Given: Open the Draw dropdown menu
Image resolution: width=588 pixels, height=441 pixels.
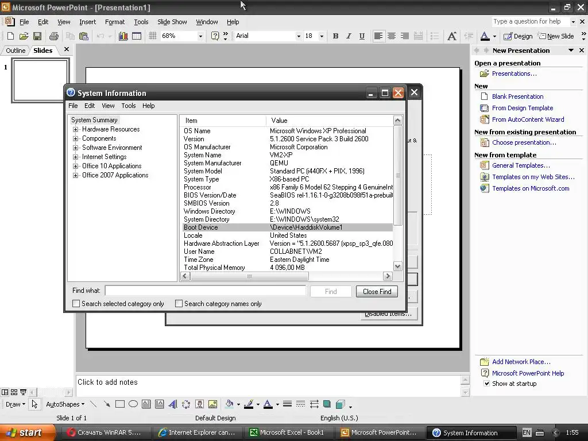Looking at the screenshot, I should (x=16, y=404).
